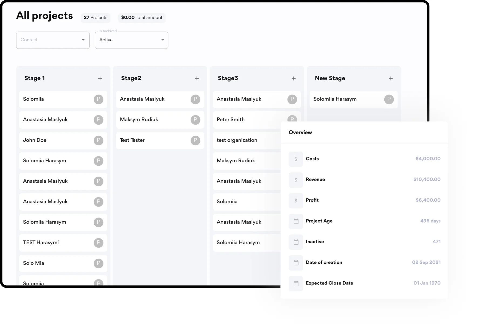Click P avatar on Test Tester card
Viewport: 478px width, 332px height.
tap(195, 140)
